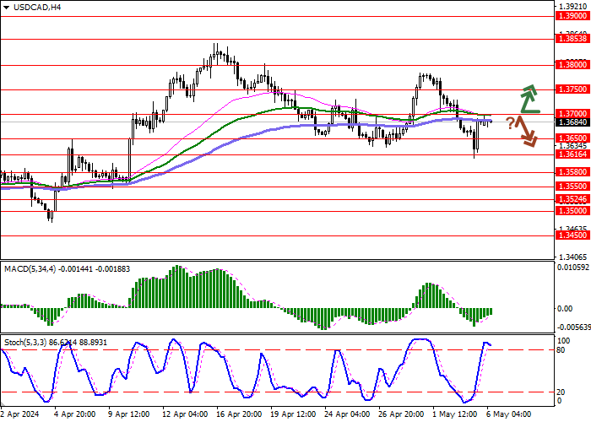Click the small triangle beside the USDCAD,H4 title

coord(6,7)
